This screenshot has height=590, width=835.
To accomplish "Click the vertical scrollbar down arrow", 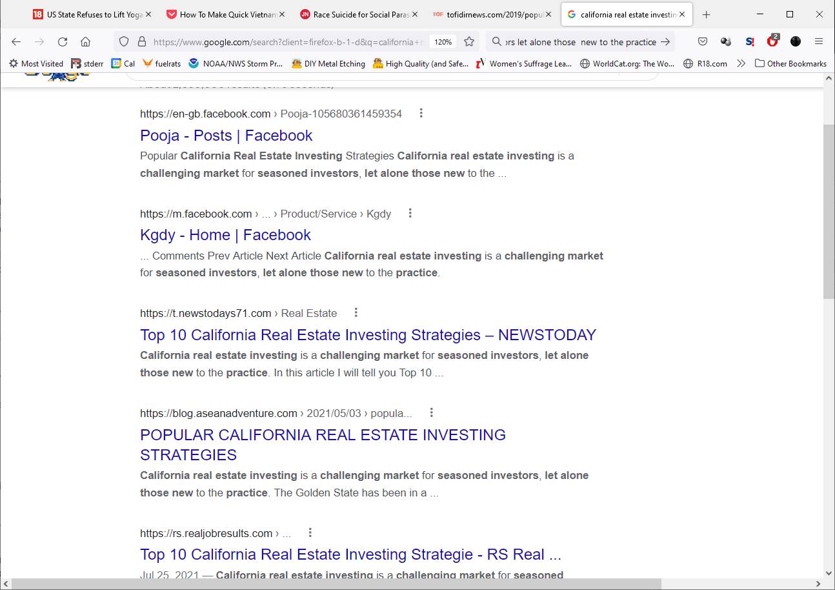I will [x=829, y=573].
